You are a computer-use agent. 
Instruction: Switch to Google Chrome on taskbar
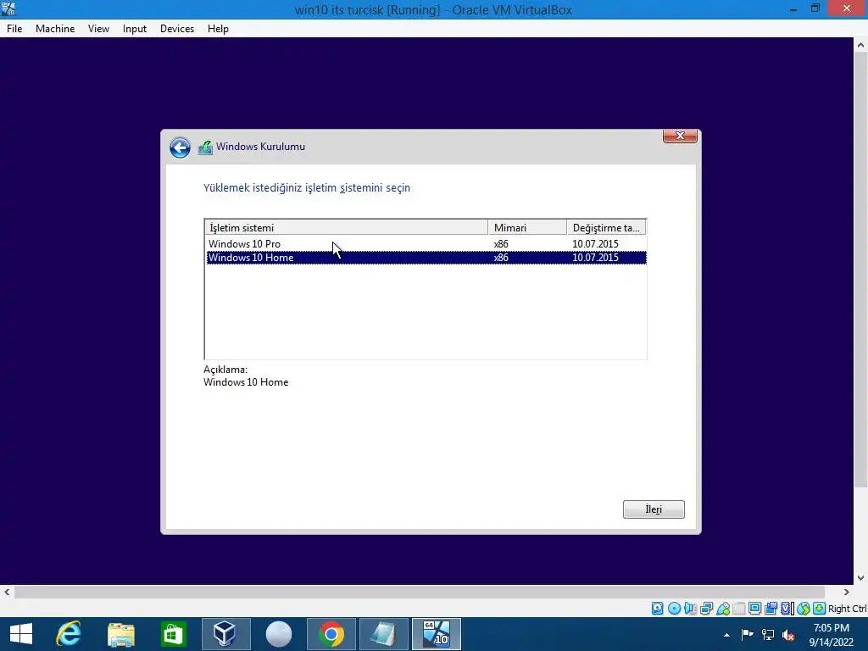coord(331,634)
